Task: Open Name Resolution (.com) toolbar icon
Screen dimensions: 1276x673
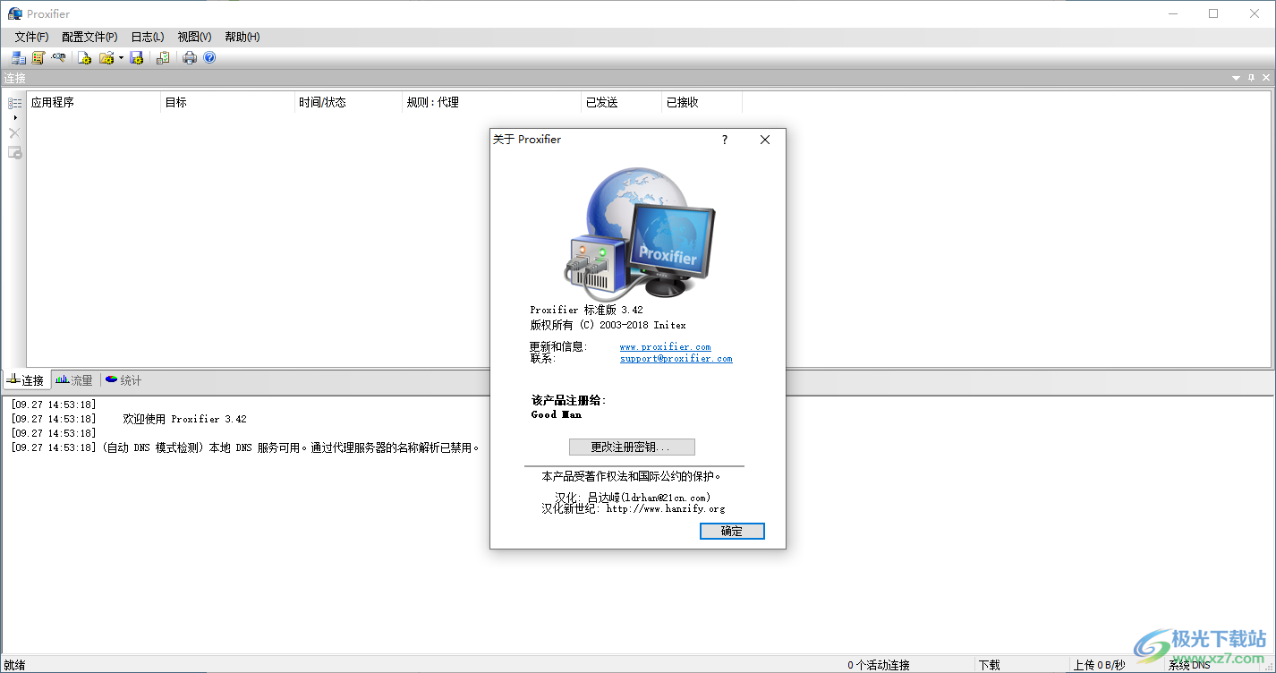Action: (58, 58)
